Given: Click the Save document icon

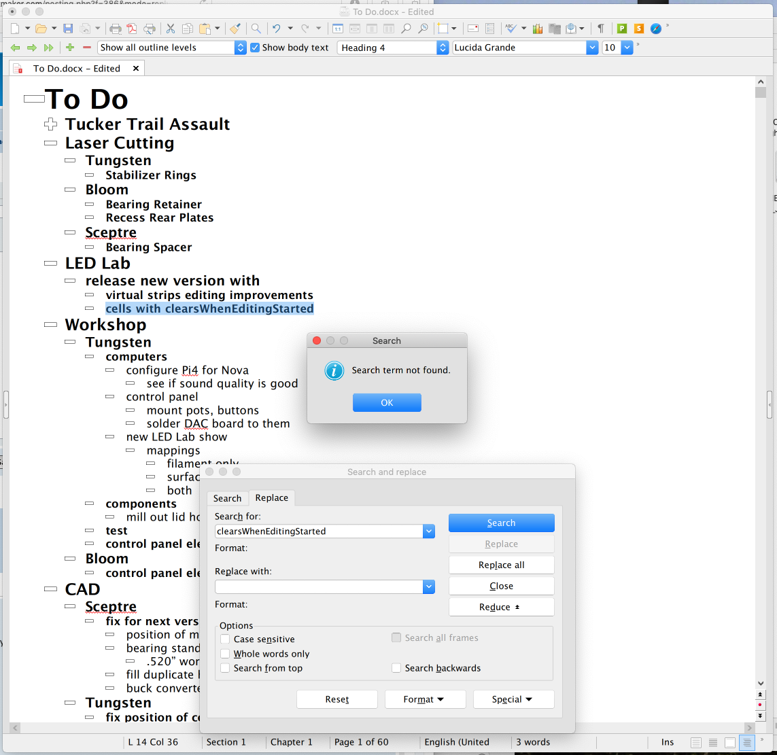Looking at the screenshot, I should tap(68, 29).
